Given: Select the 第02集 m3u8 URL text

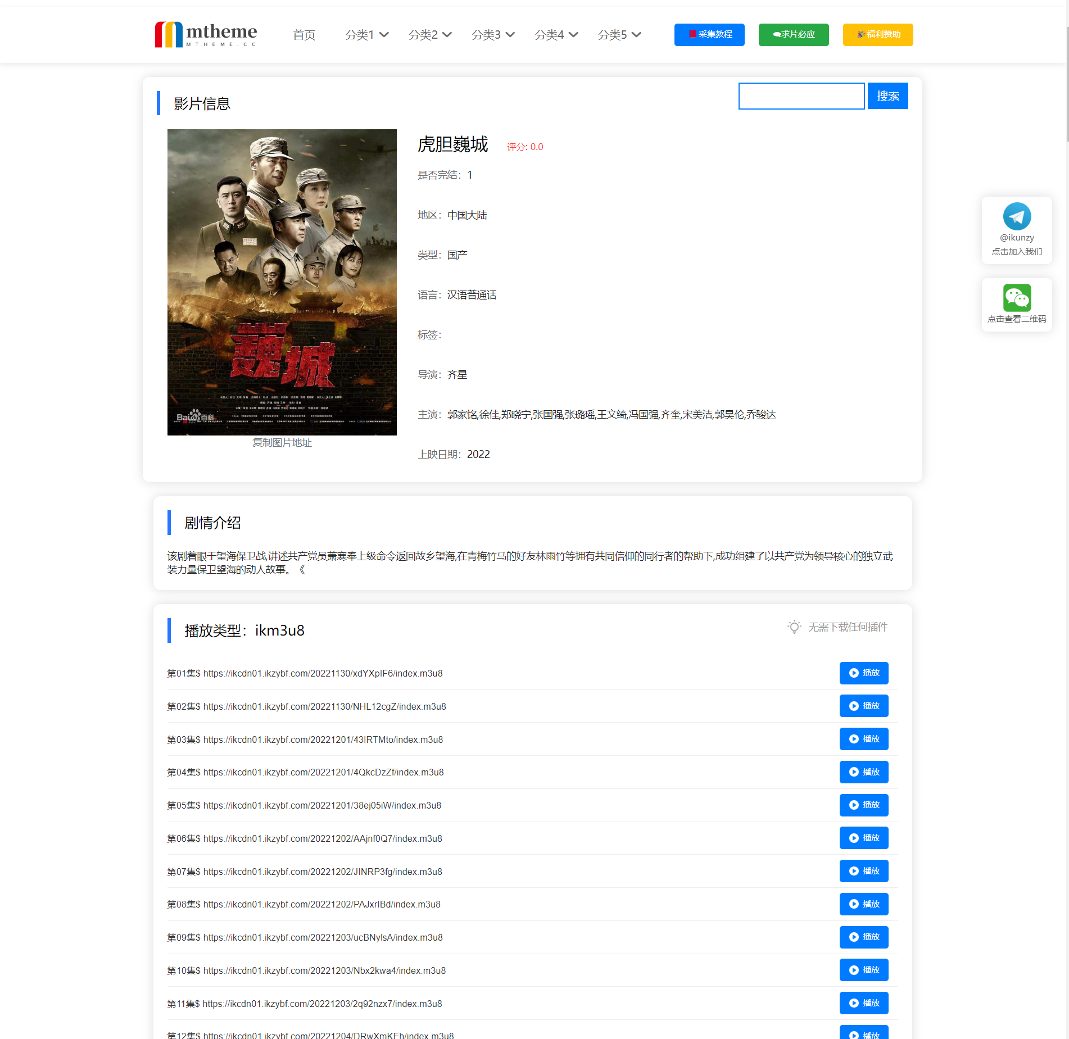Looking at the screenshot, I should pos(325,707).
